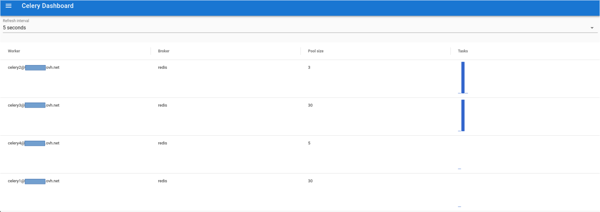
Task: Select the celery2 worker name
Action: 34,68
